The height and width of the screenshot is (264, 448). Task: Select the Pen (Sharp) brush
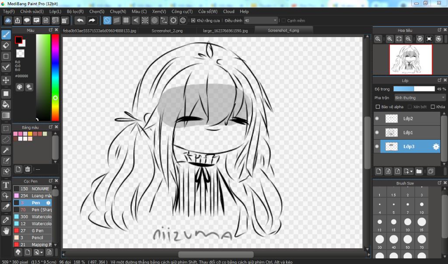click(x=32, y=209)
